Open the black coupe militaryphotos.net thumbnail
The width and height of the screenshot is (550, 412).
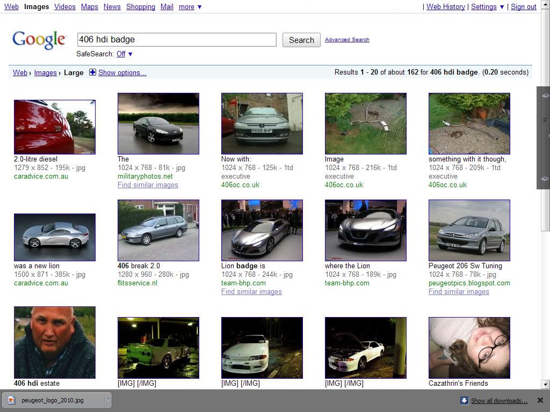pos(158,123)
